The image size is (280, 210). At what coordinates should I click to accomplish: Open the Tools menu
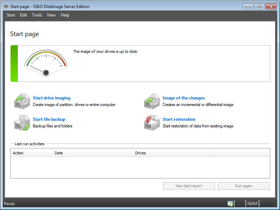pos(37,15)
